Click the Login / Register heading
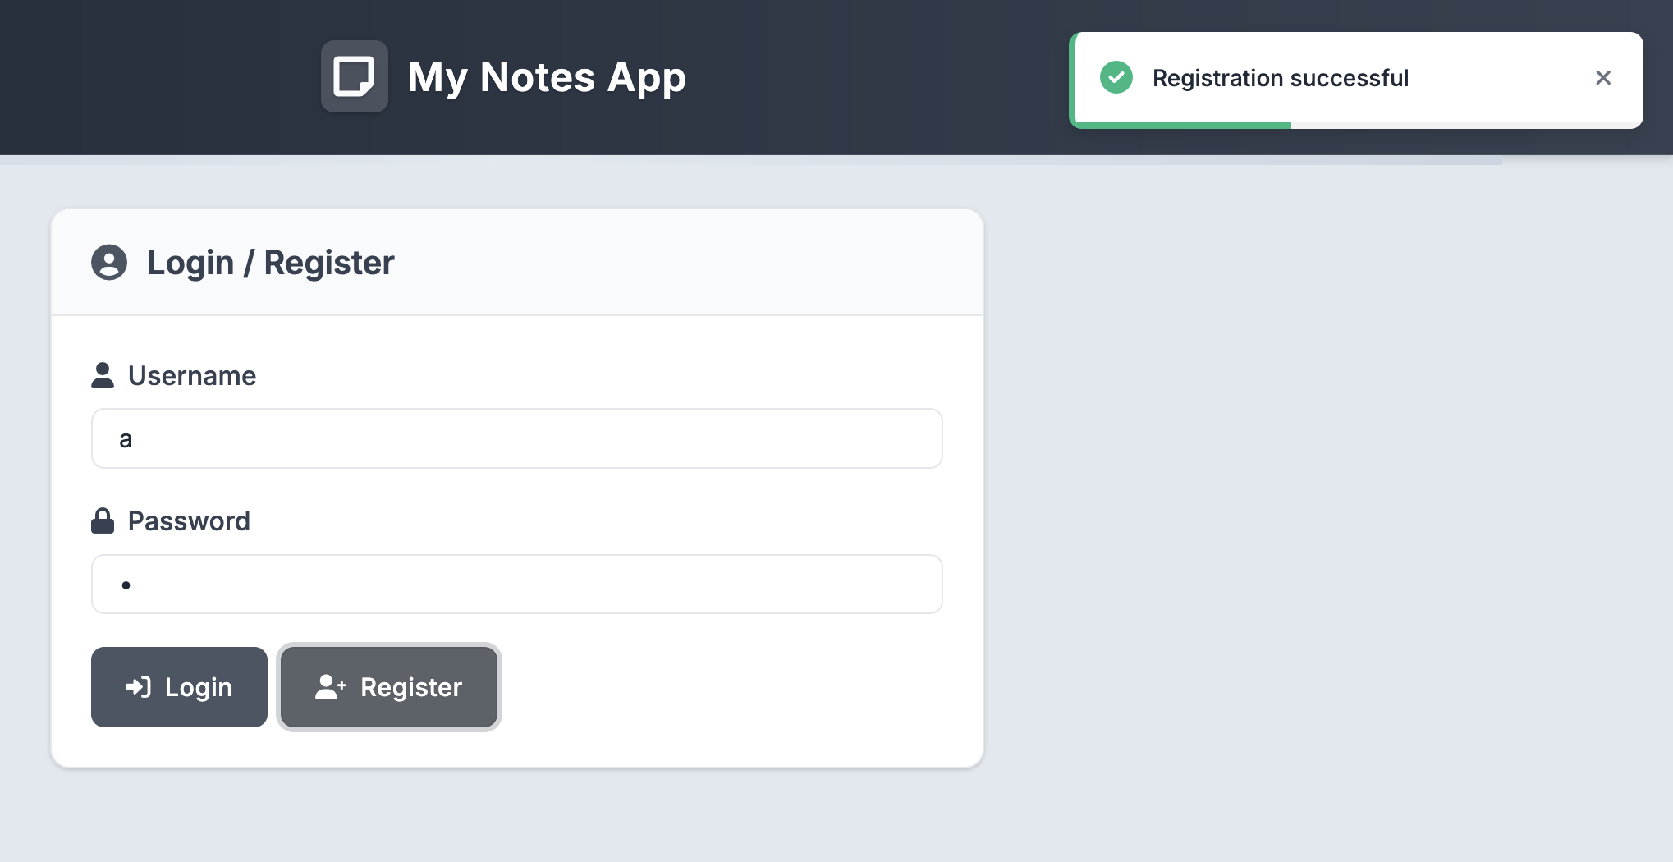 click(x=271, y=263)
